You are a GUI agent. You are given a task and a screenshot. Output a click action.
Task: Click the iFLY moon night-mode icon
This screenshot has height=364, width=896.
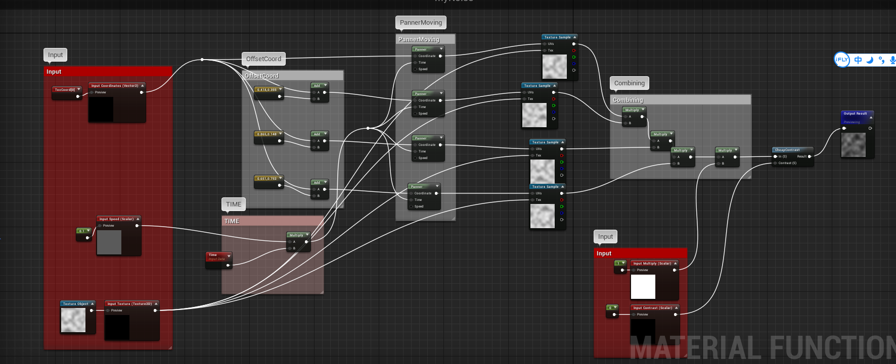[x=870, y=60]
